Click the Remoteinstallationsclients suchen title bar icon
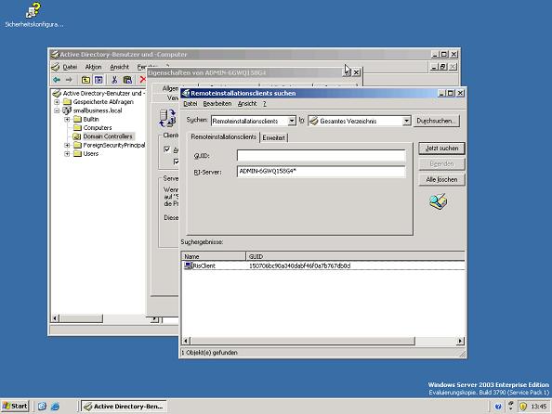Image resolution: width=552 pixels, height=414 pixels. (x=186, y=93)
